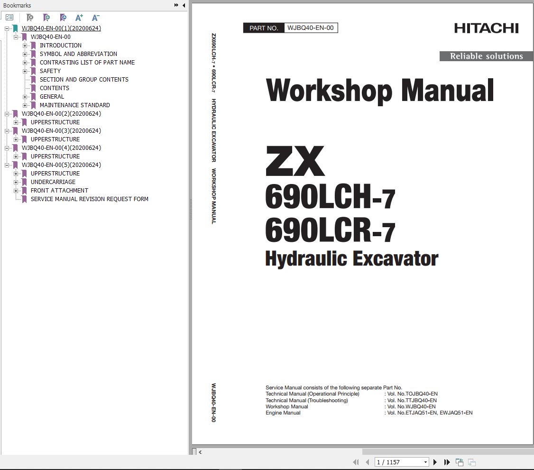Collapse the Bookmarks panel with left arrow
This screenshot has width=534, height=470.
pos(184,5)
